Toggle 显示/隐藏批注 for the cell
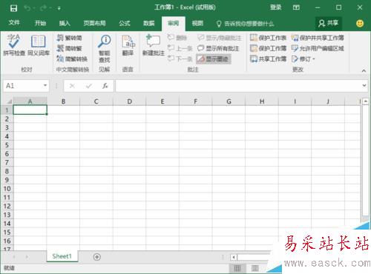This screenshot has width=371, height=274. pyautogui.click(x=220, y=38)
